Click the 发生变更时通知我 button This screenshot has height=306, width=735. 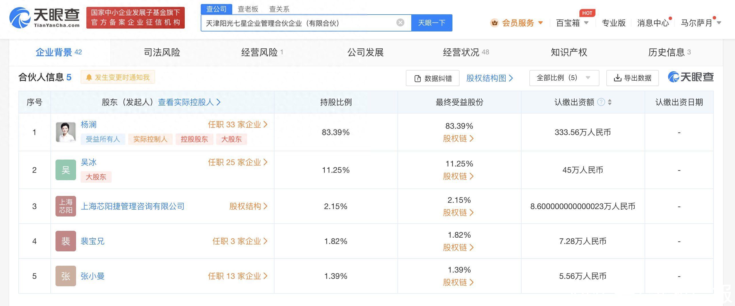pyautogui.click(x=118, y=77)
